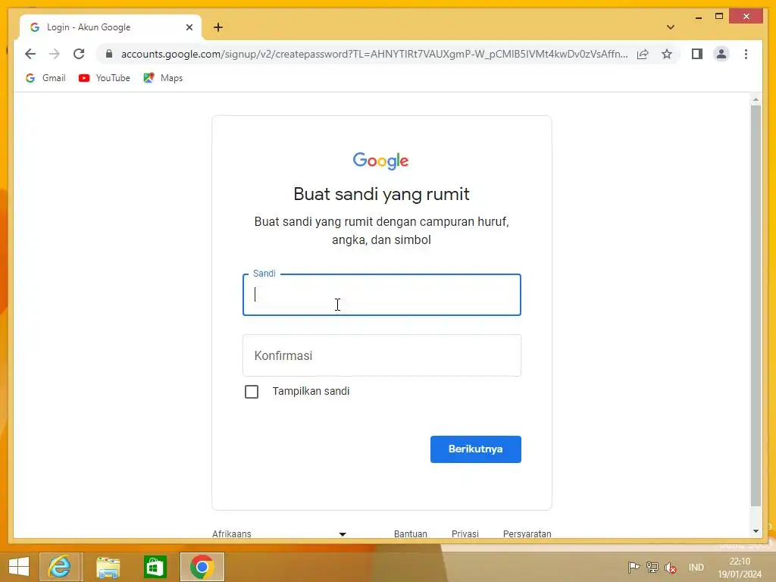776x582 pixels.
Task: Focus the Sandi password field
Action: point(382,295)
